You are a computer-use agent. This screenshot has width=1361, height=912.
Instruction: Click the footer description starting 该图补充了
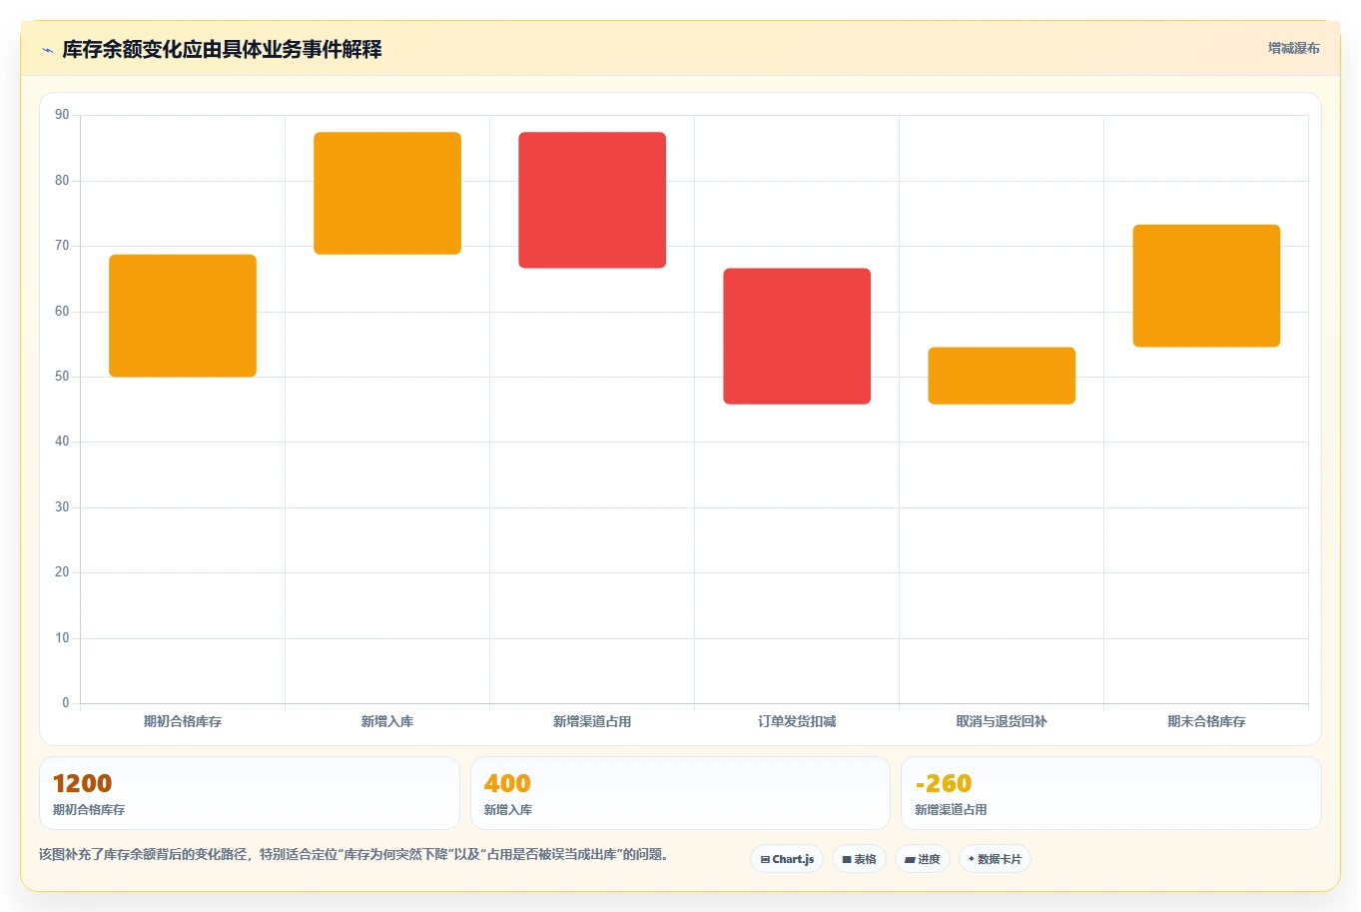coord(353,854)
